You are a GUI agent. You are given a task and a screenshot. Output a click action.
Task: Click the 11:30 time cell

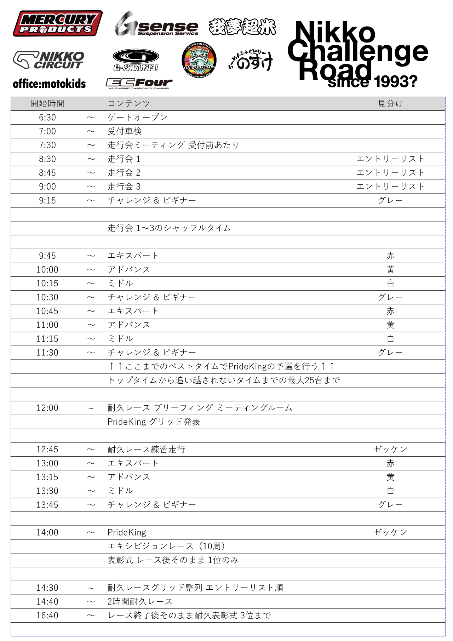(47, 353)
